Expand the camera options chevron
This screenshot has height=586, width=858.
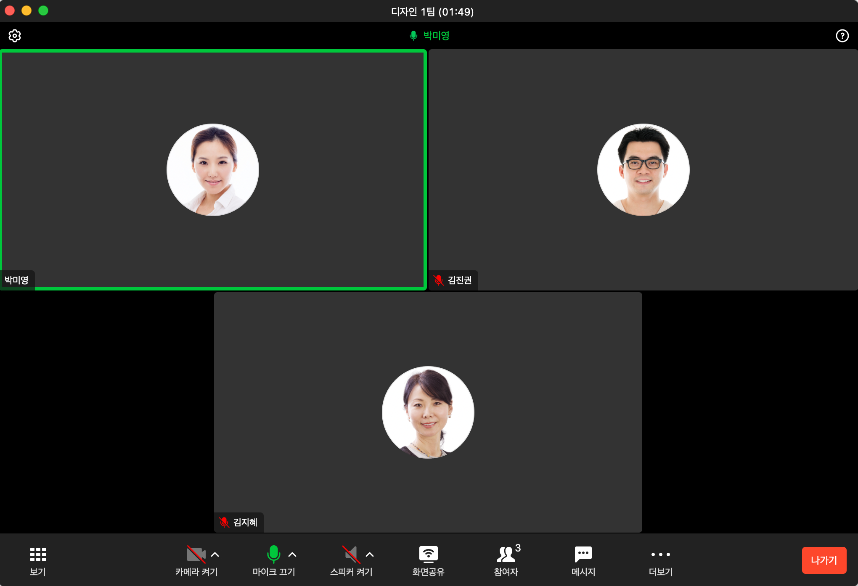coord(215,554)
